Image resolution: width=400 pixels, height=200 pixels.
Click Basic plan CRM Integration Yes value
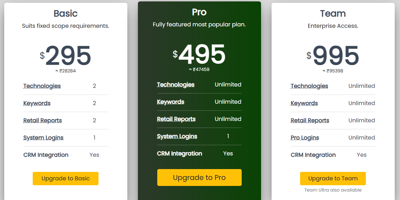coord(94,155)
